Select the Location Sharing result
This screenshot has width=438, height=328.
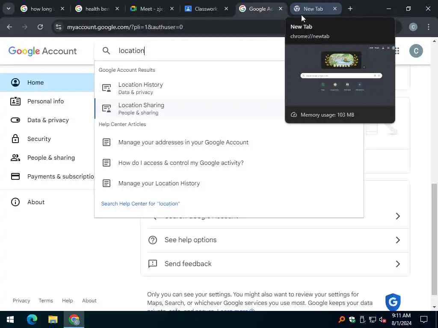pos(189,109)
